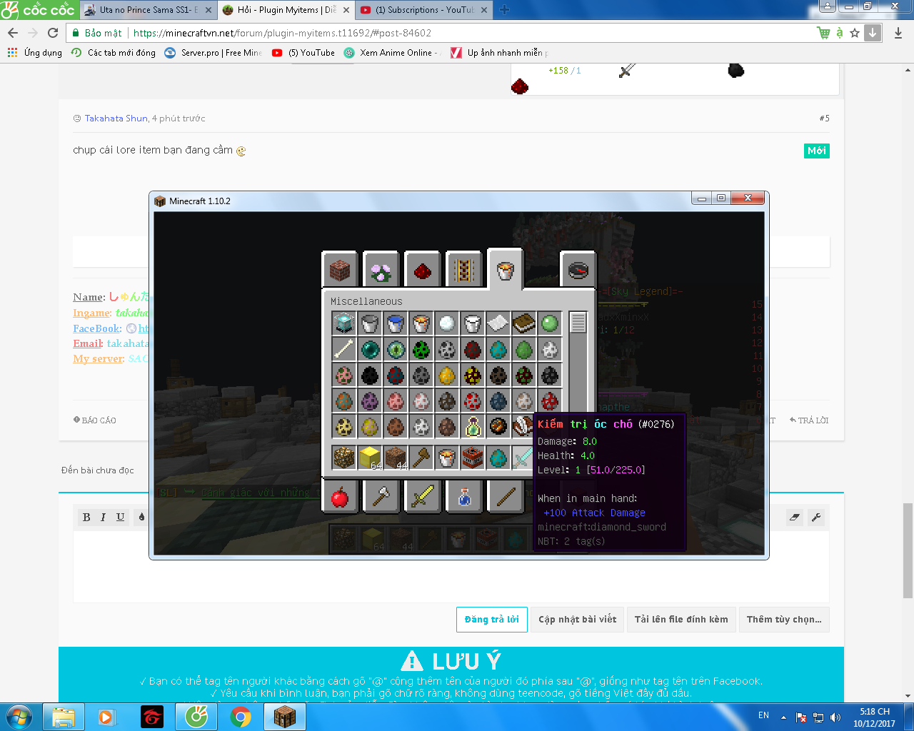This screenshot has height=731, width=914.
Task: Open the Thêm tùy chọn... options
Action: pyautogui.click(x=784, y=620)
